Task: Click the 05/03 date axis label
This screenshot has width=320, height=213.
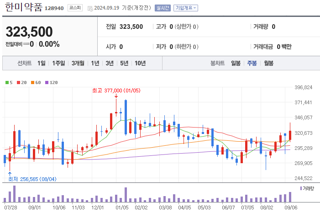Action: [x=205, y=208]
